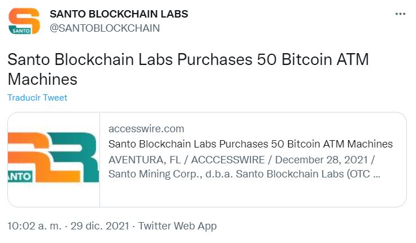Click the word Machines in tweet text
416x243 pixels.
tap(42, 79)
